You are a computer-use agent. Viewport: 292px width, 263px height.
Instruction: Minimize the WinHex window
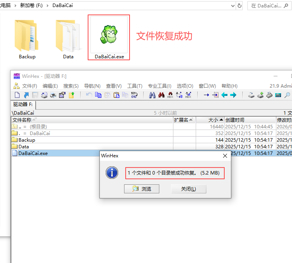point(276,76)
